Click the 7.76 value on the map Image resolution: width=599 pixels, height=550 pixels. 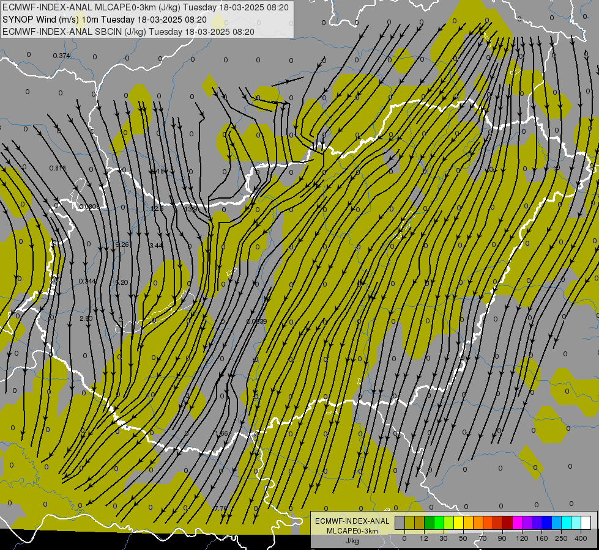[221, 508]
